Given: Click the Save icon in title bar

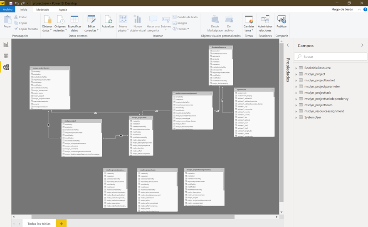Looking at the screenshot, I should (10, 3).
